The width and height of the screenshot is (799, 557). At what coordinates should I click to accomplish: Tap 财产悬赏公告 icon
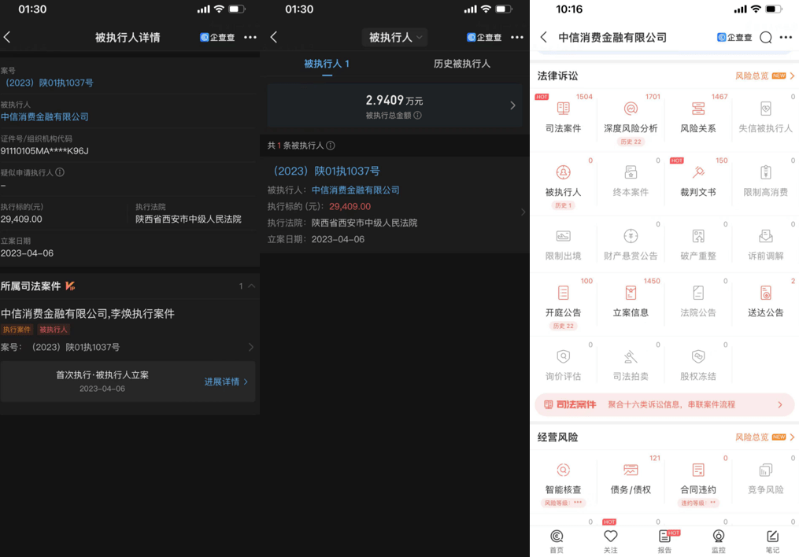pyautogui.click(x=631, y=236)
